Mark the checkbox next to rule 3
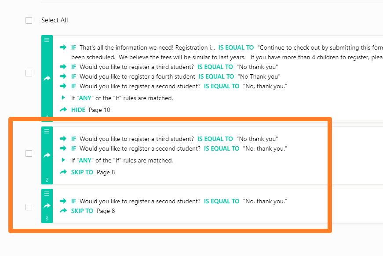 click(29, 207)
